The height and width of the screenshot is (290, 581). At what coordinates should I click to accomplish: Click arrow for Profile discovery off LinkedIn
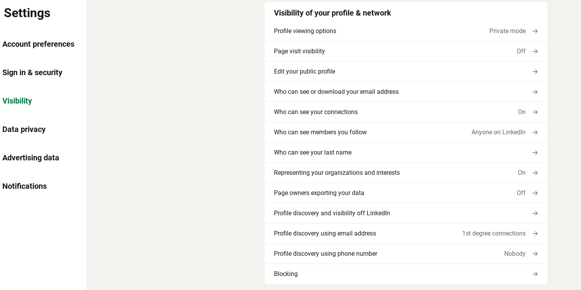pos(535,213)
